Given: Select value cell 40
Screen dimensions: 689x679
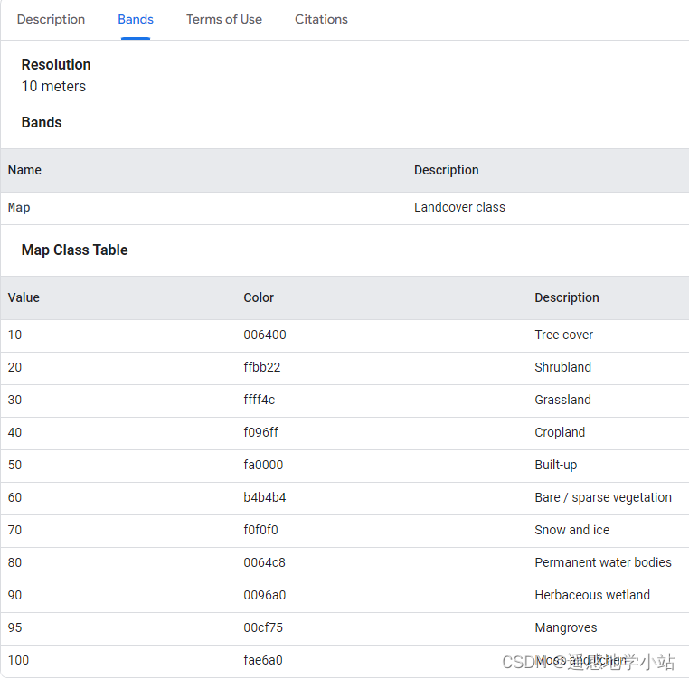Looking at the screenshot, I should (14, 432).
